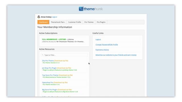Download zip file for Top Store Pro Theme
182x102 pixels.
66,75
